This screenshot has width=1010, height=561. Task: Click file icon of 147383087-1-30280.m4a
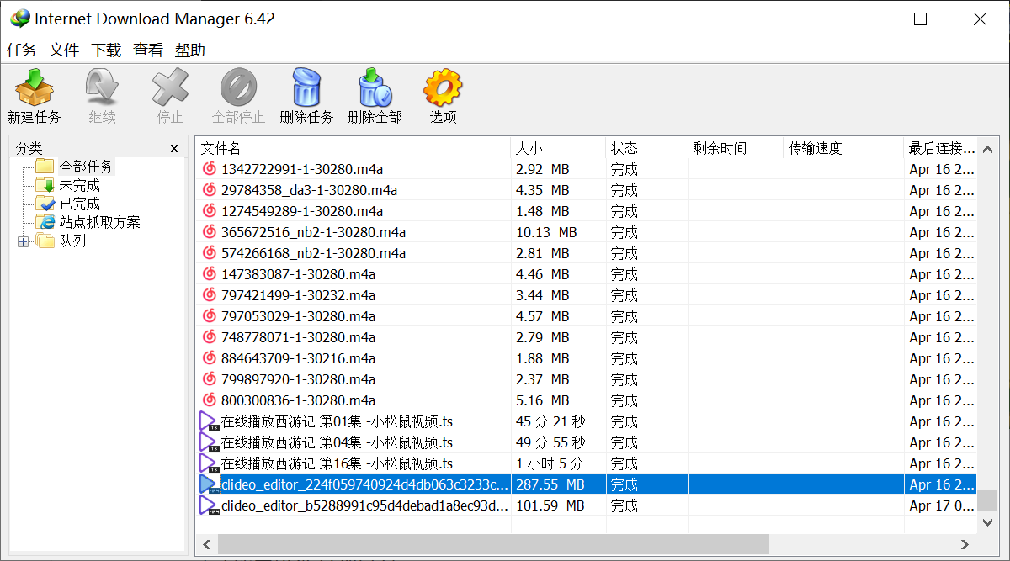point(210,274)
